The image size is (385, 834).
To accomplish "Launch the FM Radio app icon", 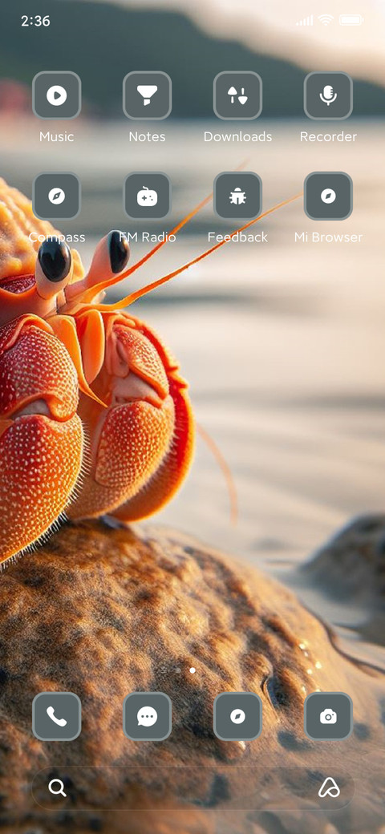I will coord(148,196).
